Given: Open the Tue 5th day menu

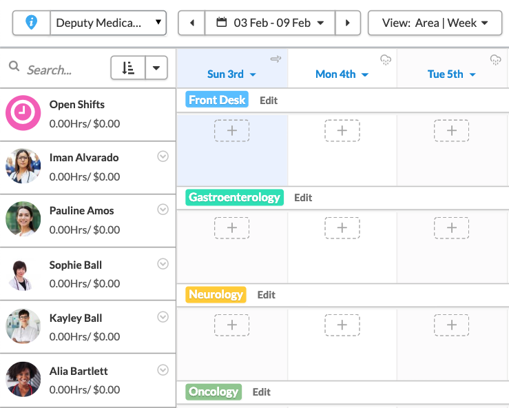Looking at the screenshot, I should 451,74.
